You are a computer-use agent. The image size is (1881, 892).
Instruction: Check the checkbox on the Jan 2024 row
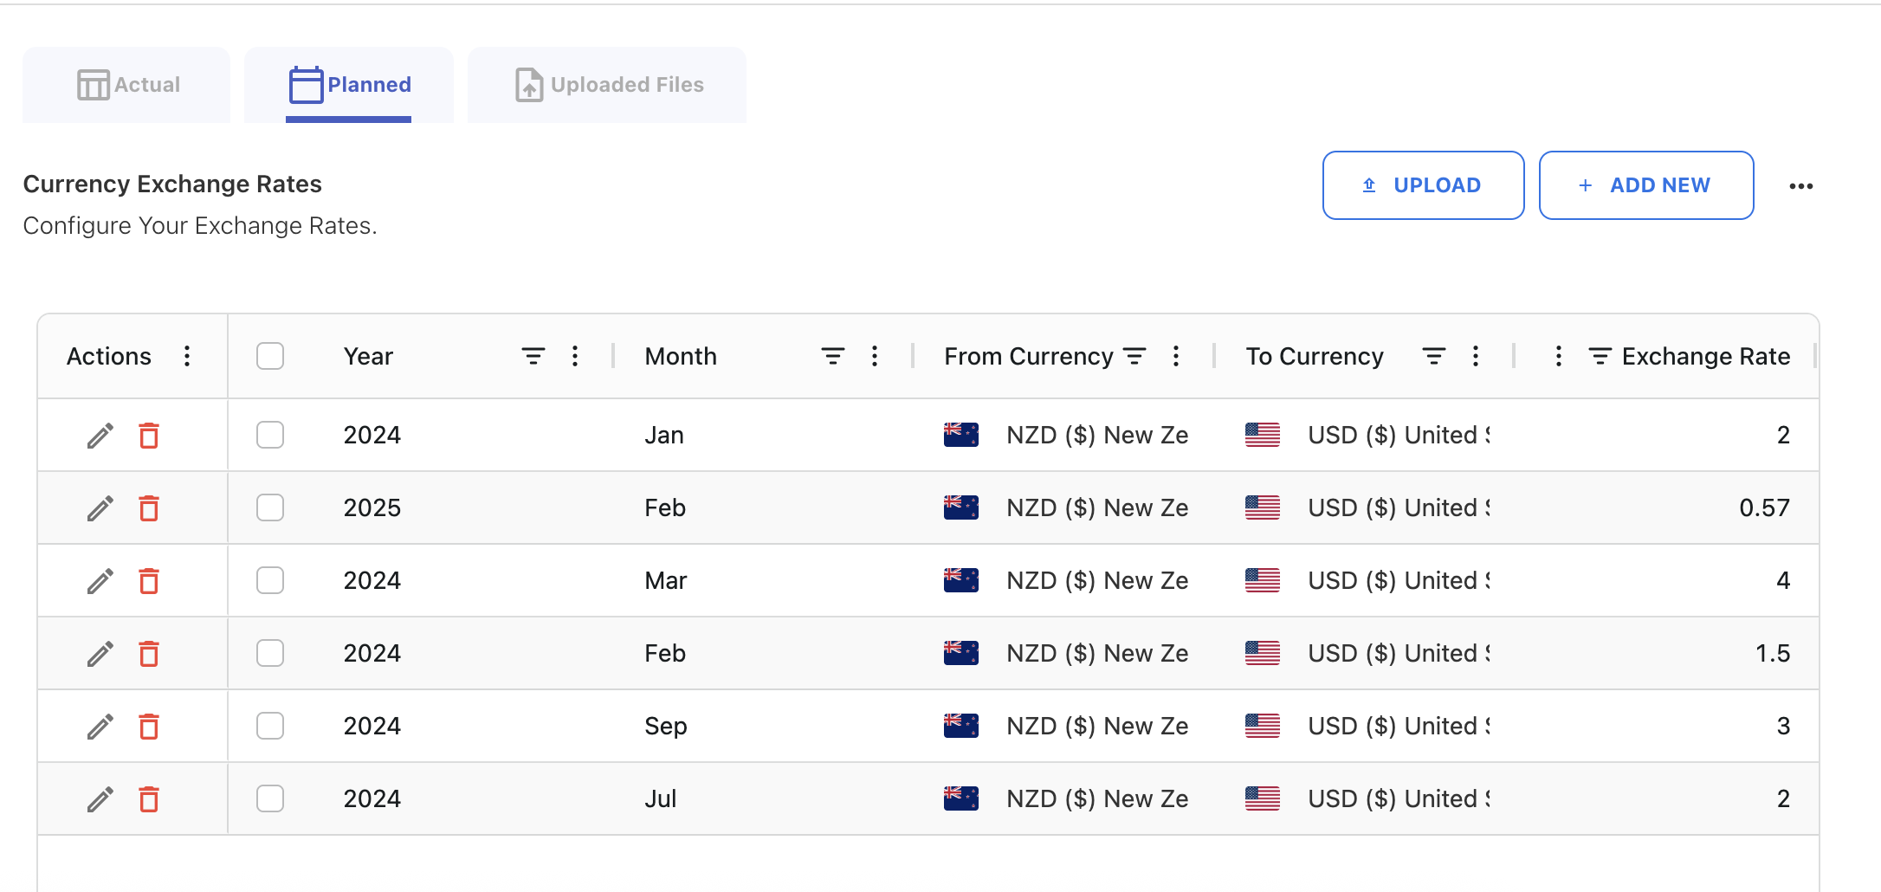[269, 436]
